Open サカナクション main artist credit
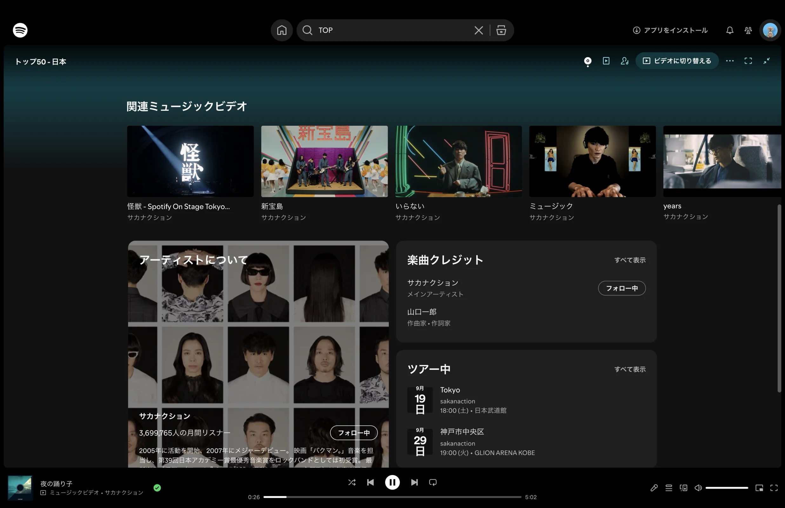 (433, 283)
